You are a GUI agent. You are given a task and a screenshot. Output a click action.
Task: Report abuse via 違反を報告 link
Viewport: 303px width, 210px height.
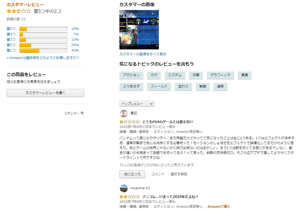[179, 174]
